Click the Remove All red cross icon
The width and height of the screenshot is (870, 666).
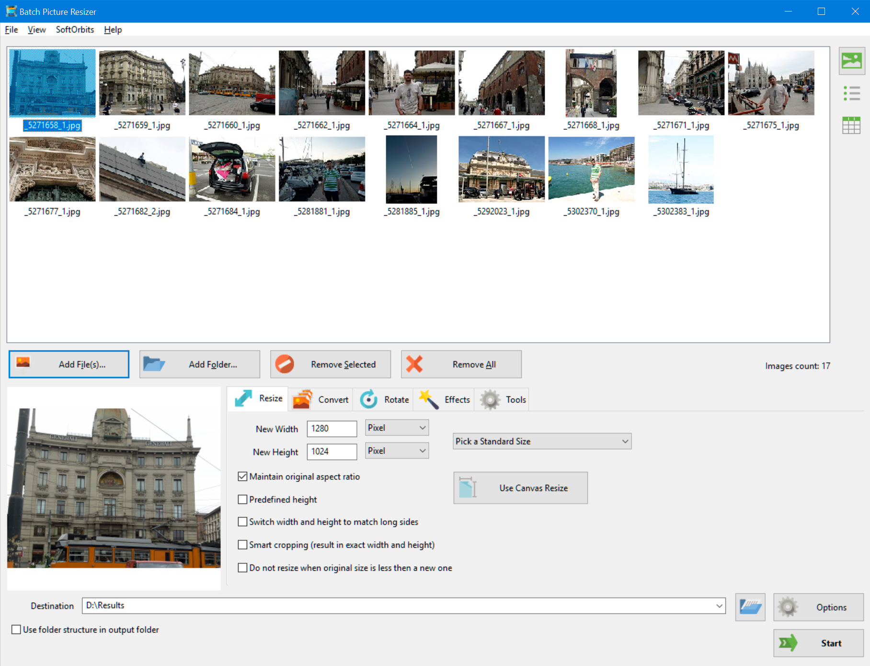pos(415,364)
